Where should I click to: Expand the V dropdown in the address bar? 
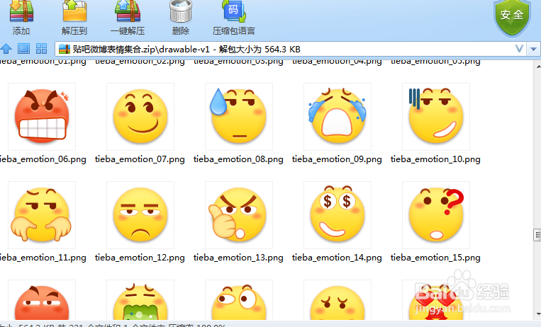(519, 49)
